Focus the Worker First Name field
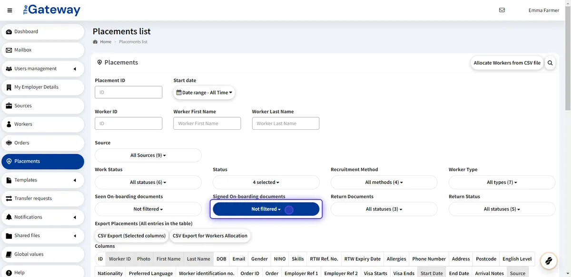This screenshot has width=571, height=277. click(x=207, y=124)
